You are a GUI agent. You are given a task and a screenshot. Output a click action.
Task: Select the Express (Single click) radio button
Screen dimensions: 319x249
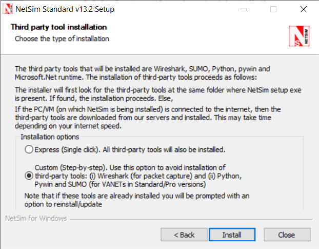point(29,149)
